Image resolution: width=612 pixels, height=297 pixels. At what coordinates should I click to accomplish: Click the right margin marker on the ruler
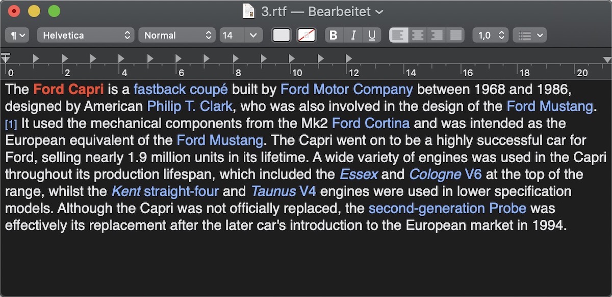606,60
